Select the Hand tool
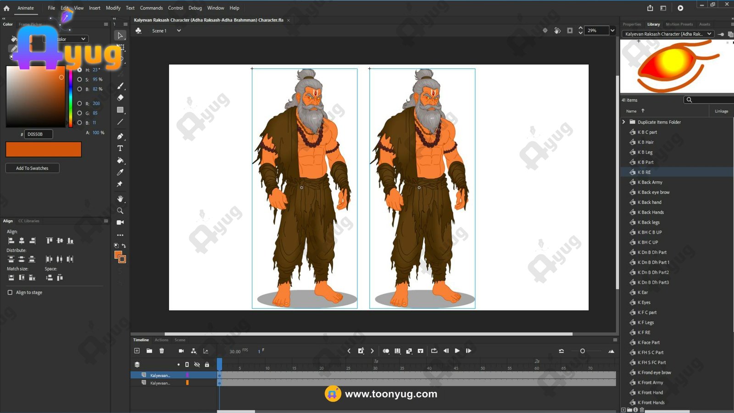Viewport: 734px width, 413px height. click(x=120, y=199)
